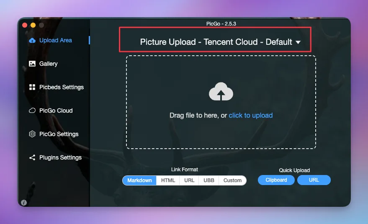The width and height of the screenshot is (368, 224).
Task: Select URL link format
Action: 189,180
